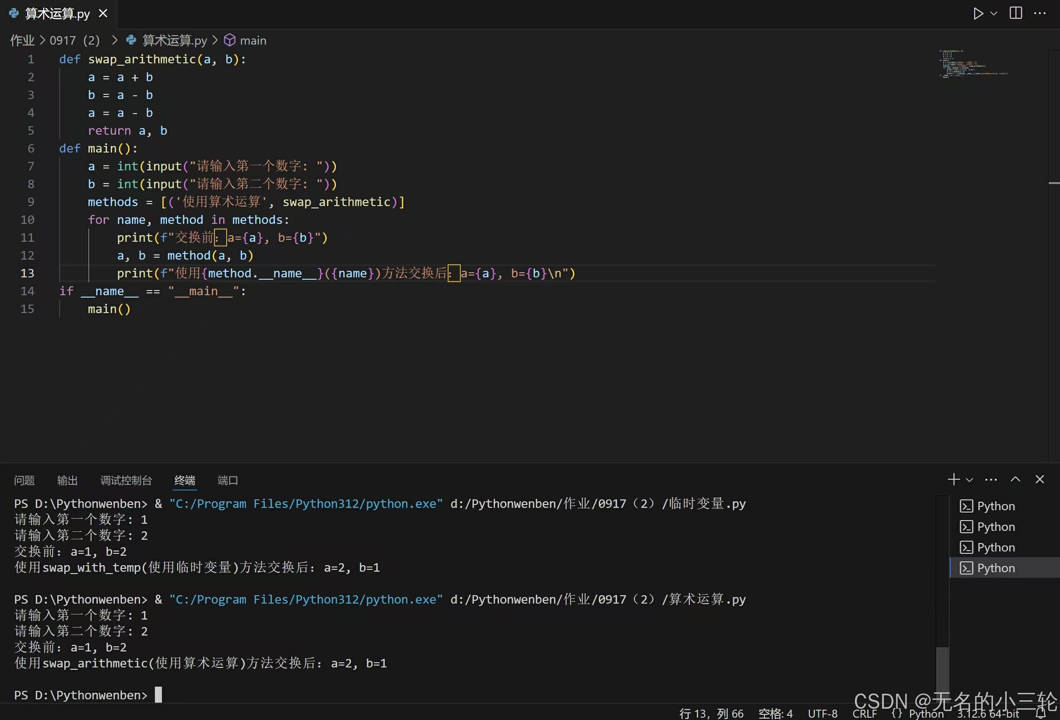Click the main symbol in breadcrumb

coord(252,40)
